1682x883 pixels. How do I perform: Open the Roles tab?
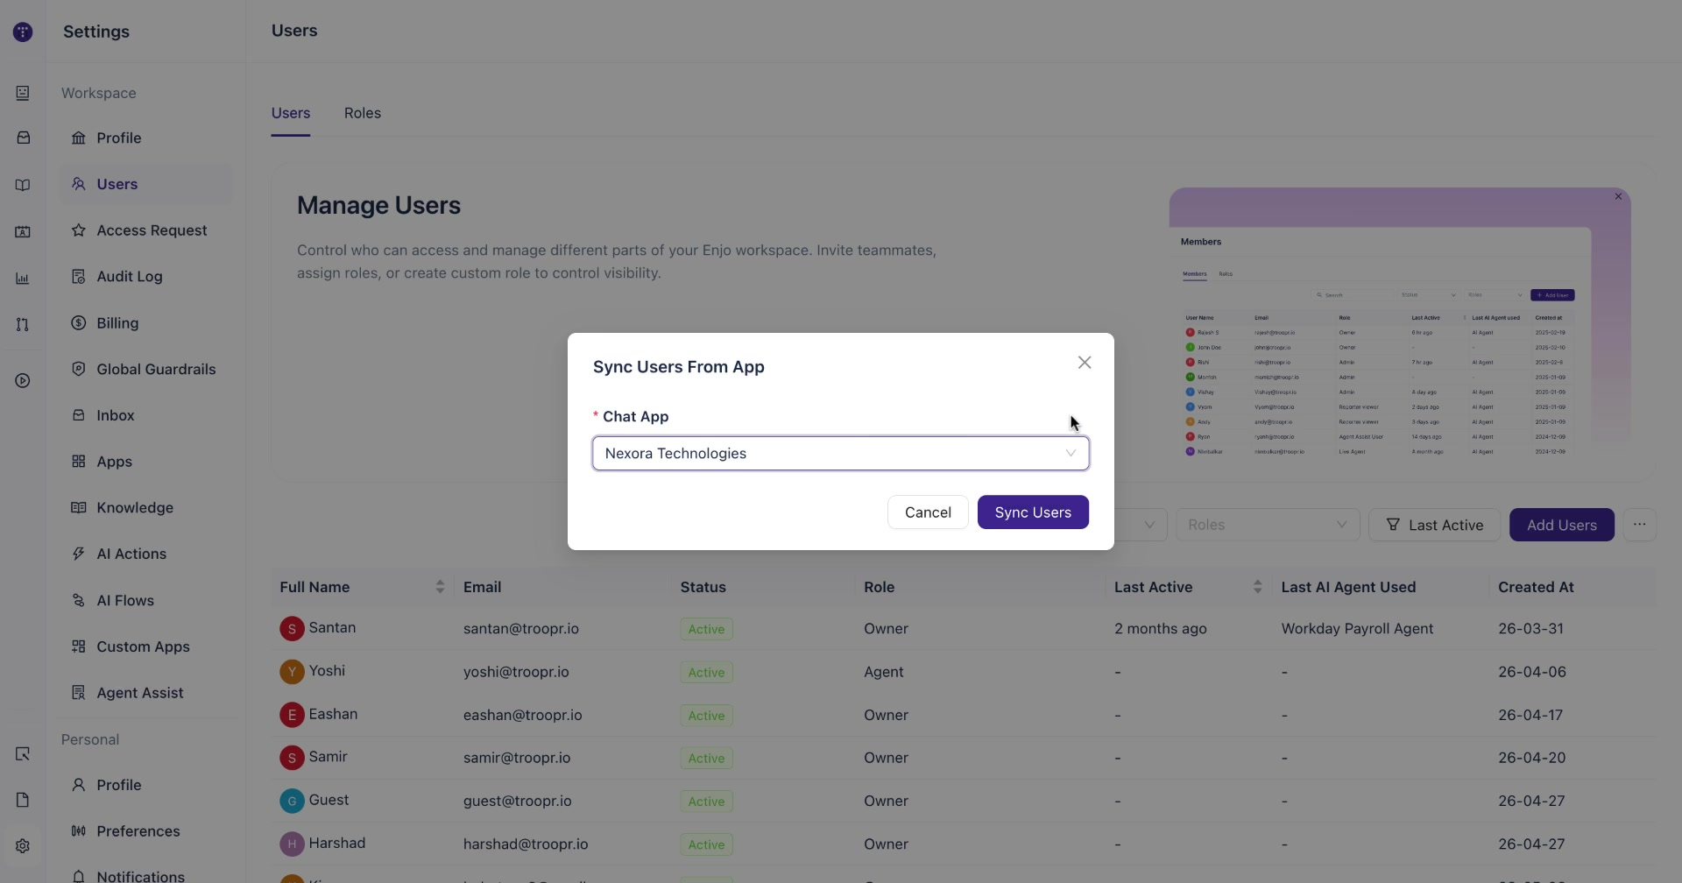(x=363, y=113)
